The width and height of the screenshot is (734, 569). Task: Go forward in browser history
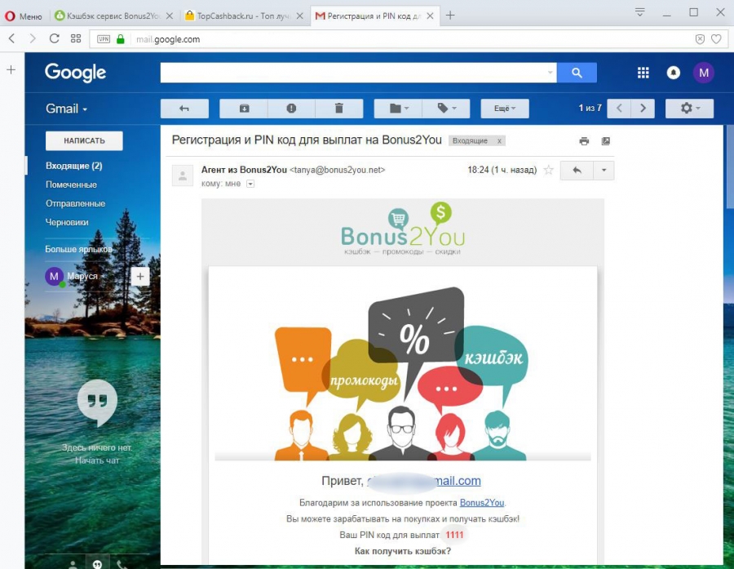(x=33, y=39)
